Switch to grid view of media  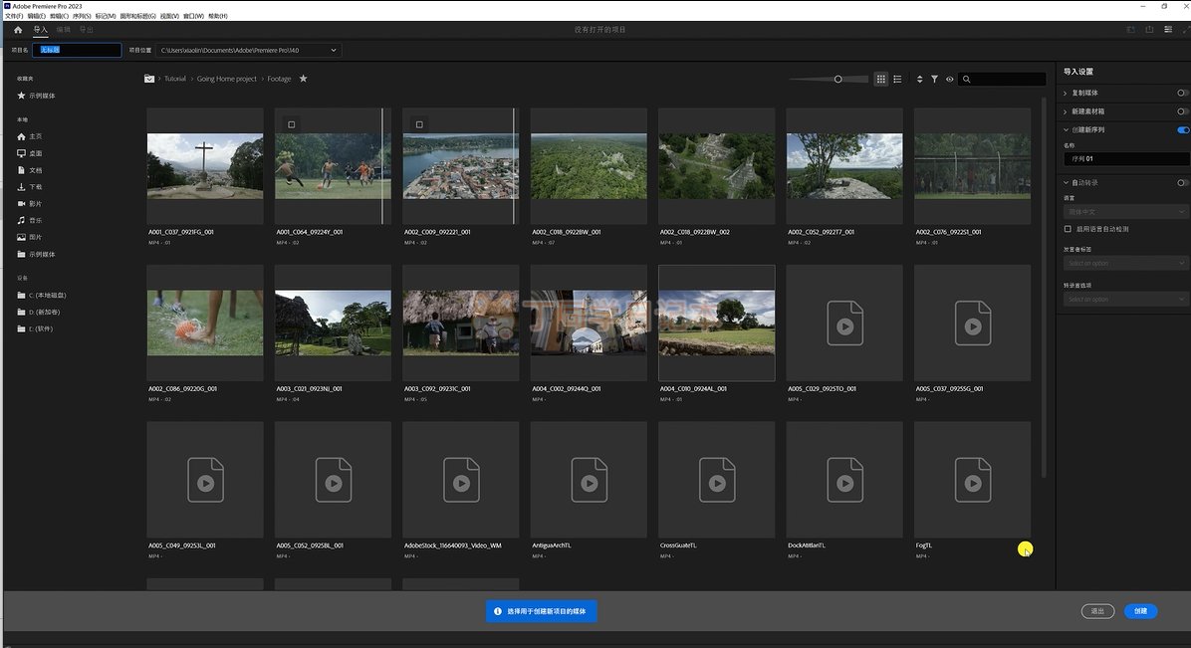(881, 79)
